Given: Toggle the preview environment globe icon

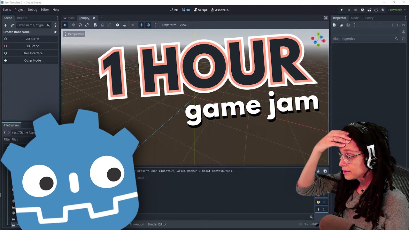Looking at the screenshot, I should pos(148,25).
